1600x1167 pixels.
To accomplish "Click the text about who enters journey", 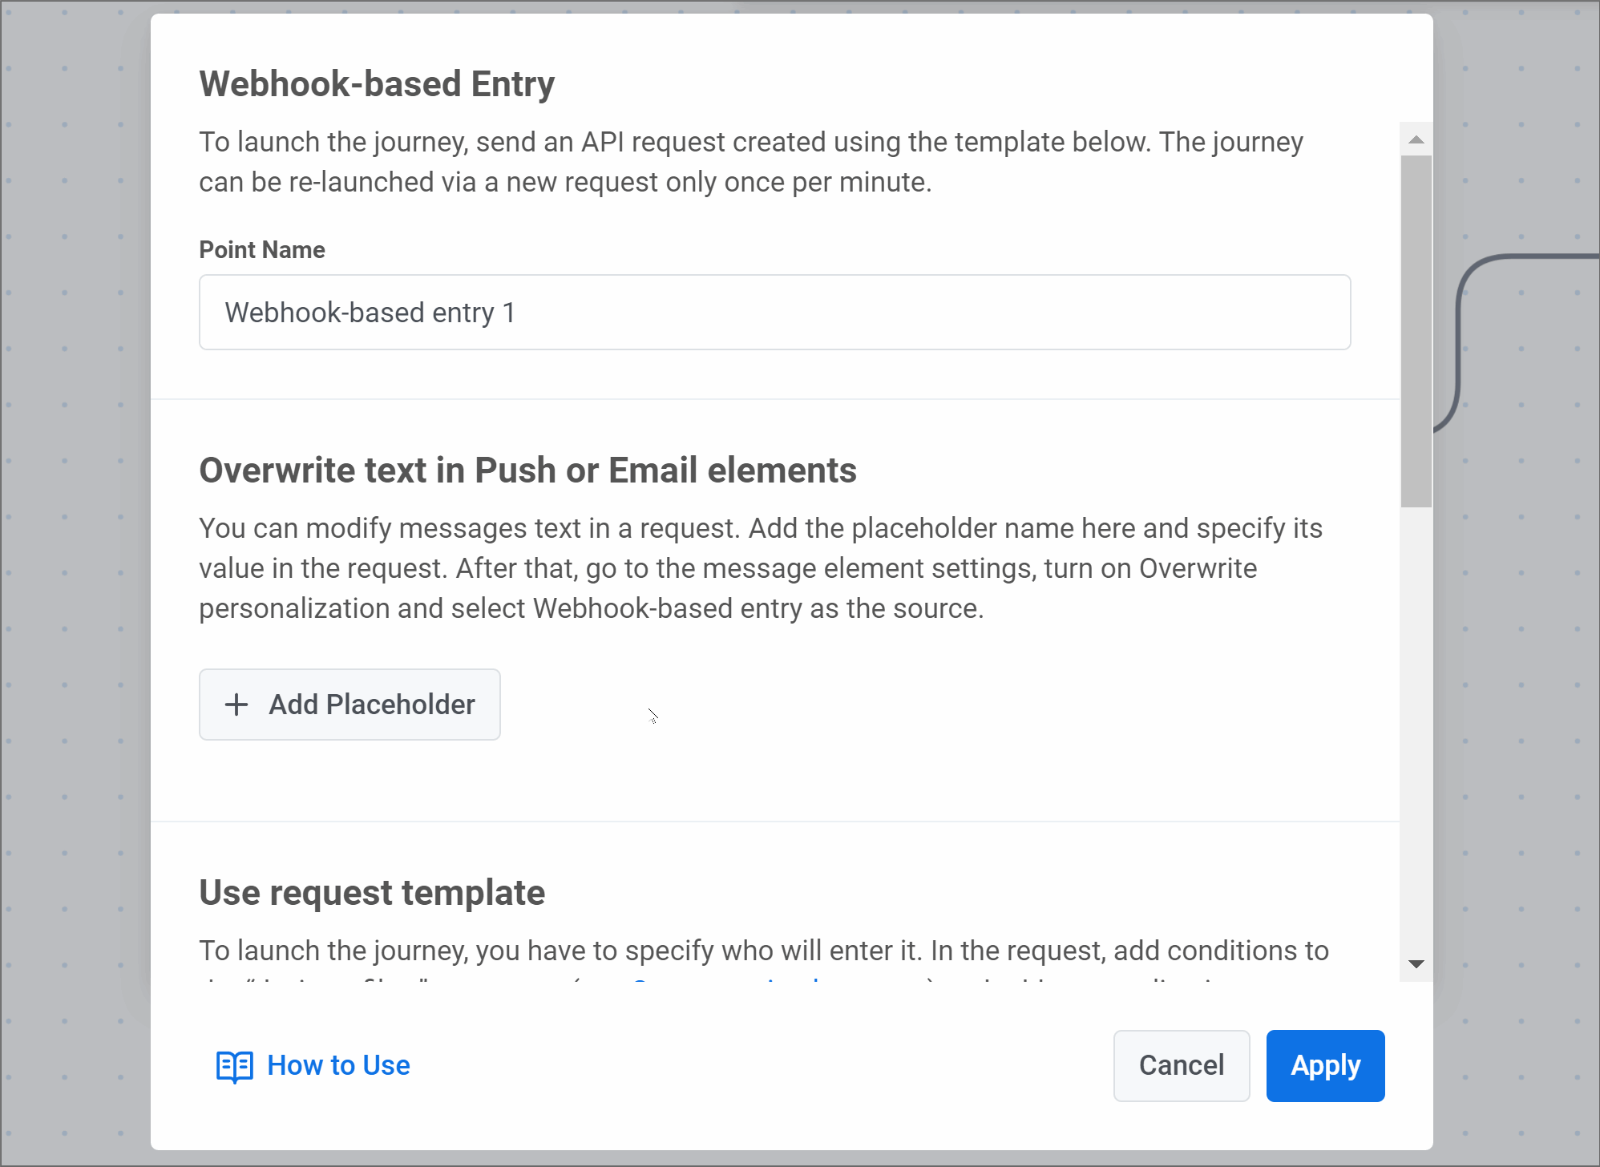I will [763, 951].
